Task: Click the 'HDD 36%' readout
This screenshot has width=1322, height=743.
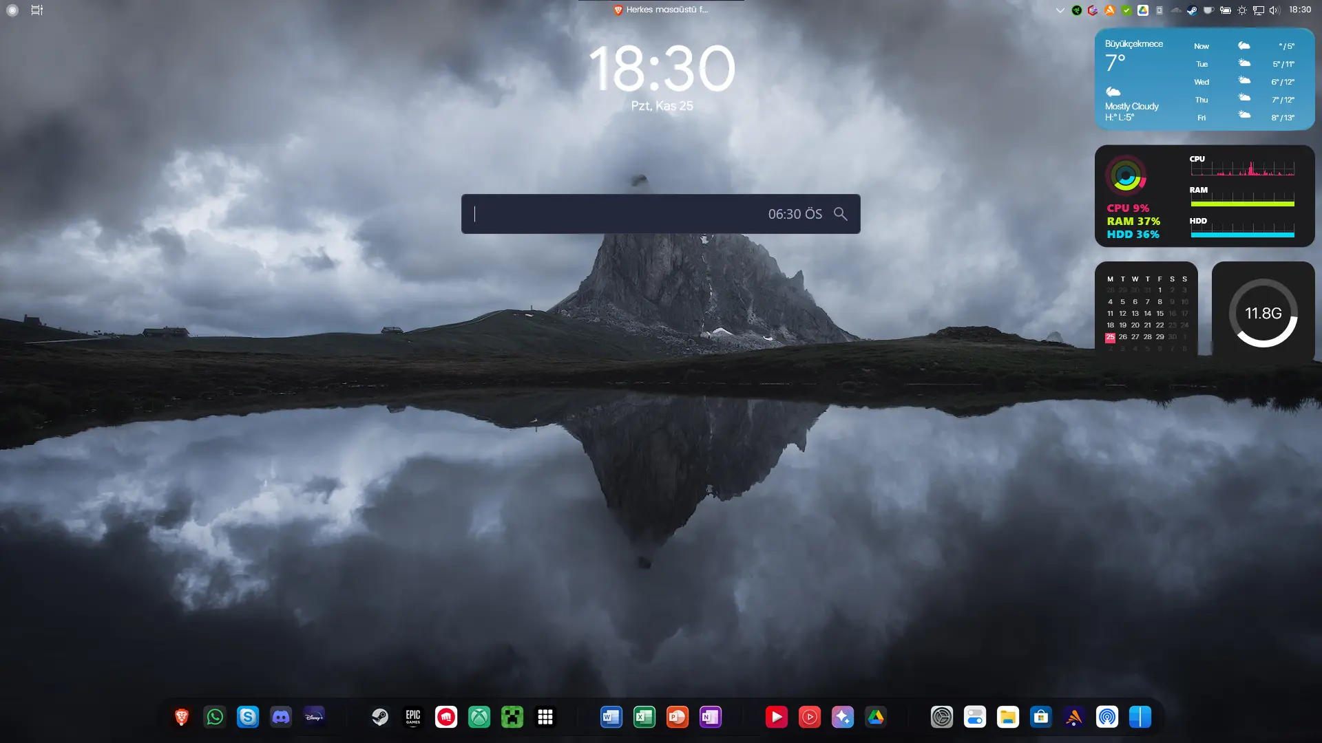Action: pyautogui.click(x=1133, y=234)
